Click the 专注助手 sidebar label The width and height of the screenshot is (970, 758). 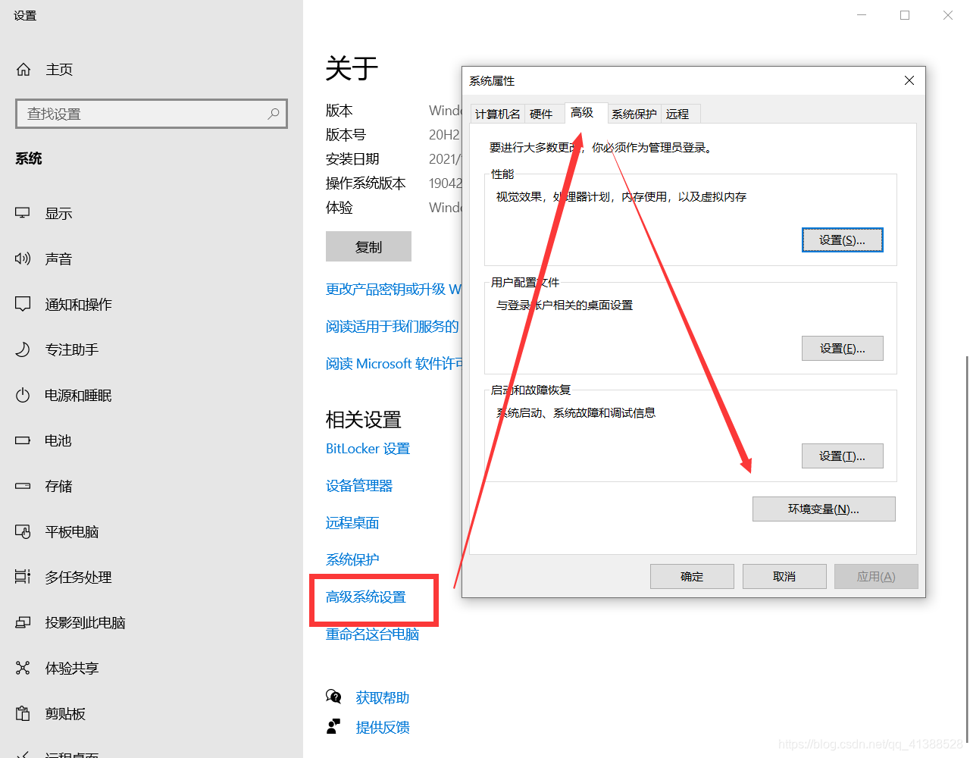(72, 350)
